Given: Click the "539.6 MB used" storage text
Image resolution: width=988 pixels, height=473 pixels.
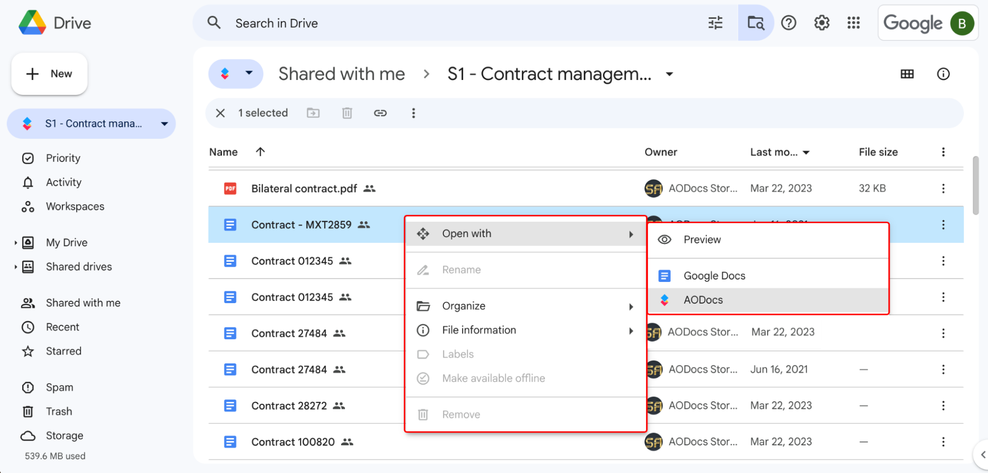Looking at the screenshot, I should click(55, 456).
